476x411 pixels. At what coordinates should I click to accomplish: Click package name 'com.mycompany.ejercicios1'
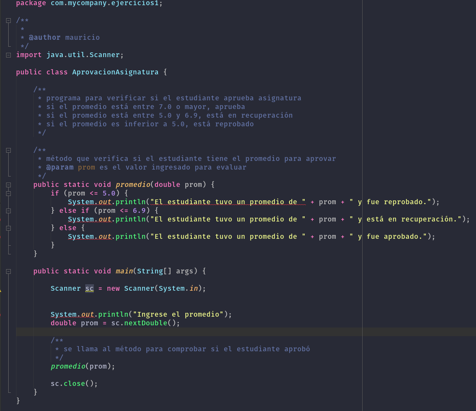pyautogui.click(x=104, y=3)
